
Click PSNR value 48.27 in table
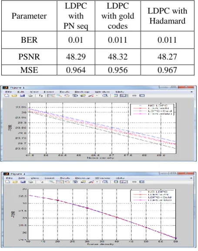point(167,57)
